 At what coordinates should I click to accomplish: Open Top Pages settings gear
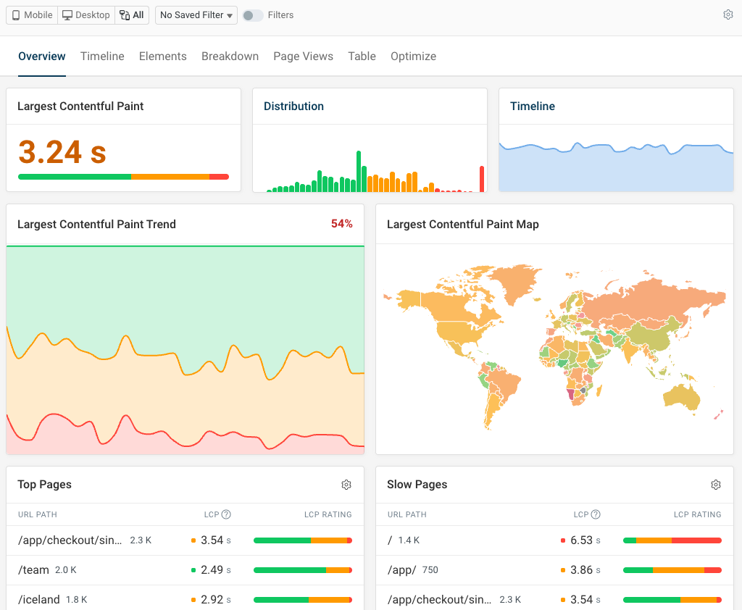pos(346,485)
